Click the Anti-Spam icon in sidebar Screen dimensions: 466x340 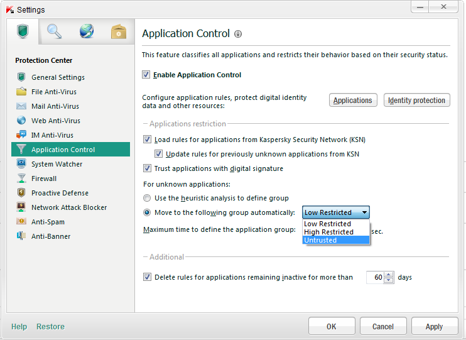21,222
